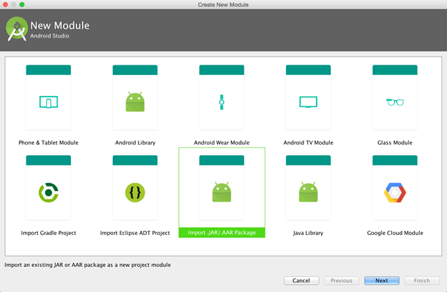
Task: Click the 'Android TV Module' label
Action: [x=308, y=143]
